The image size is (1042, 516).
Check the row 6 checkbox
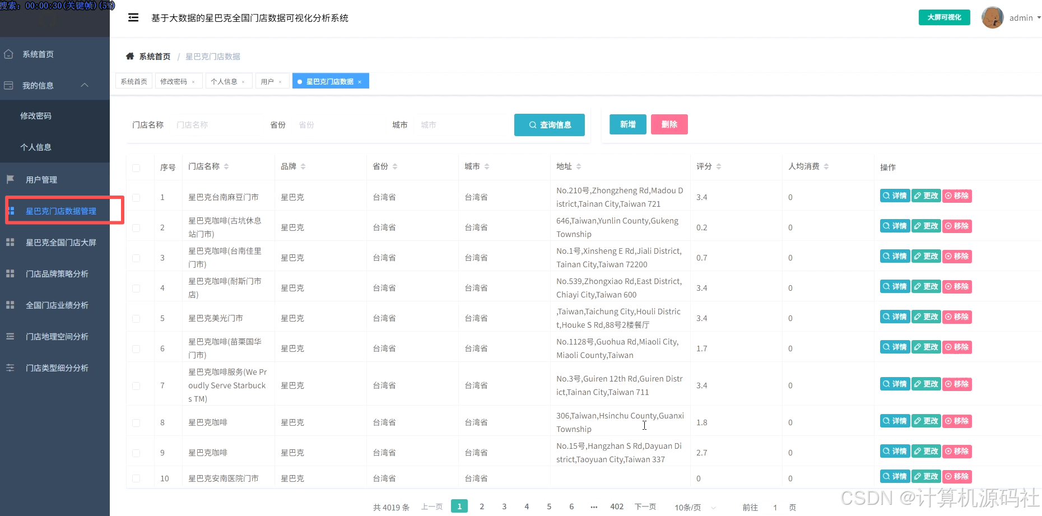tap(136, 349)
